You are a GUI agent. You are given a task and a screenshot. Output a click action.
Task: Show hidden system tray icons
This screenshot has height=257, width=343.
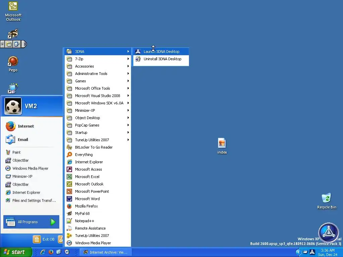click(298, 252)
